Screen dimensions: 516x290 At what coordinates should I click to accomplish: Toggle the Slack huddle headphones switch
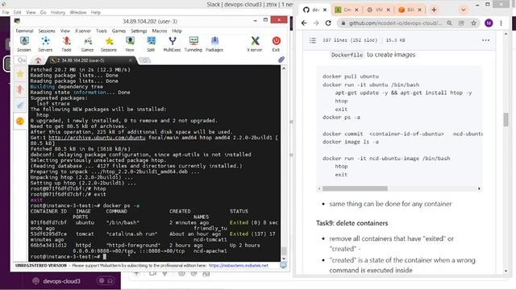click(x=106, y=281)
